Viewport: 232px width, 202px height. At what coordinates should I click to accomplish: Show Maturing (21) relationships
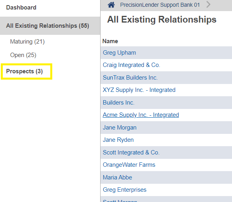pos(27,42)
